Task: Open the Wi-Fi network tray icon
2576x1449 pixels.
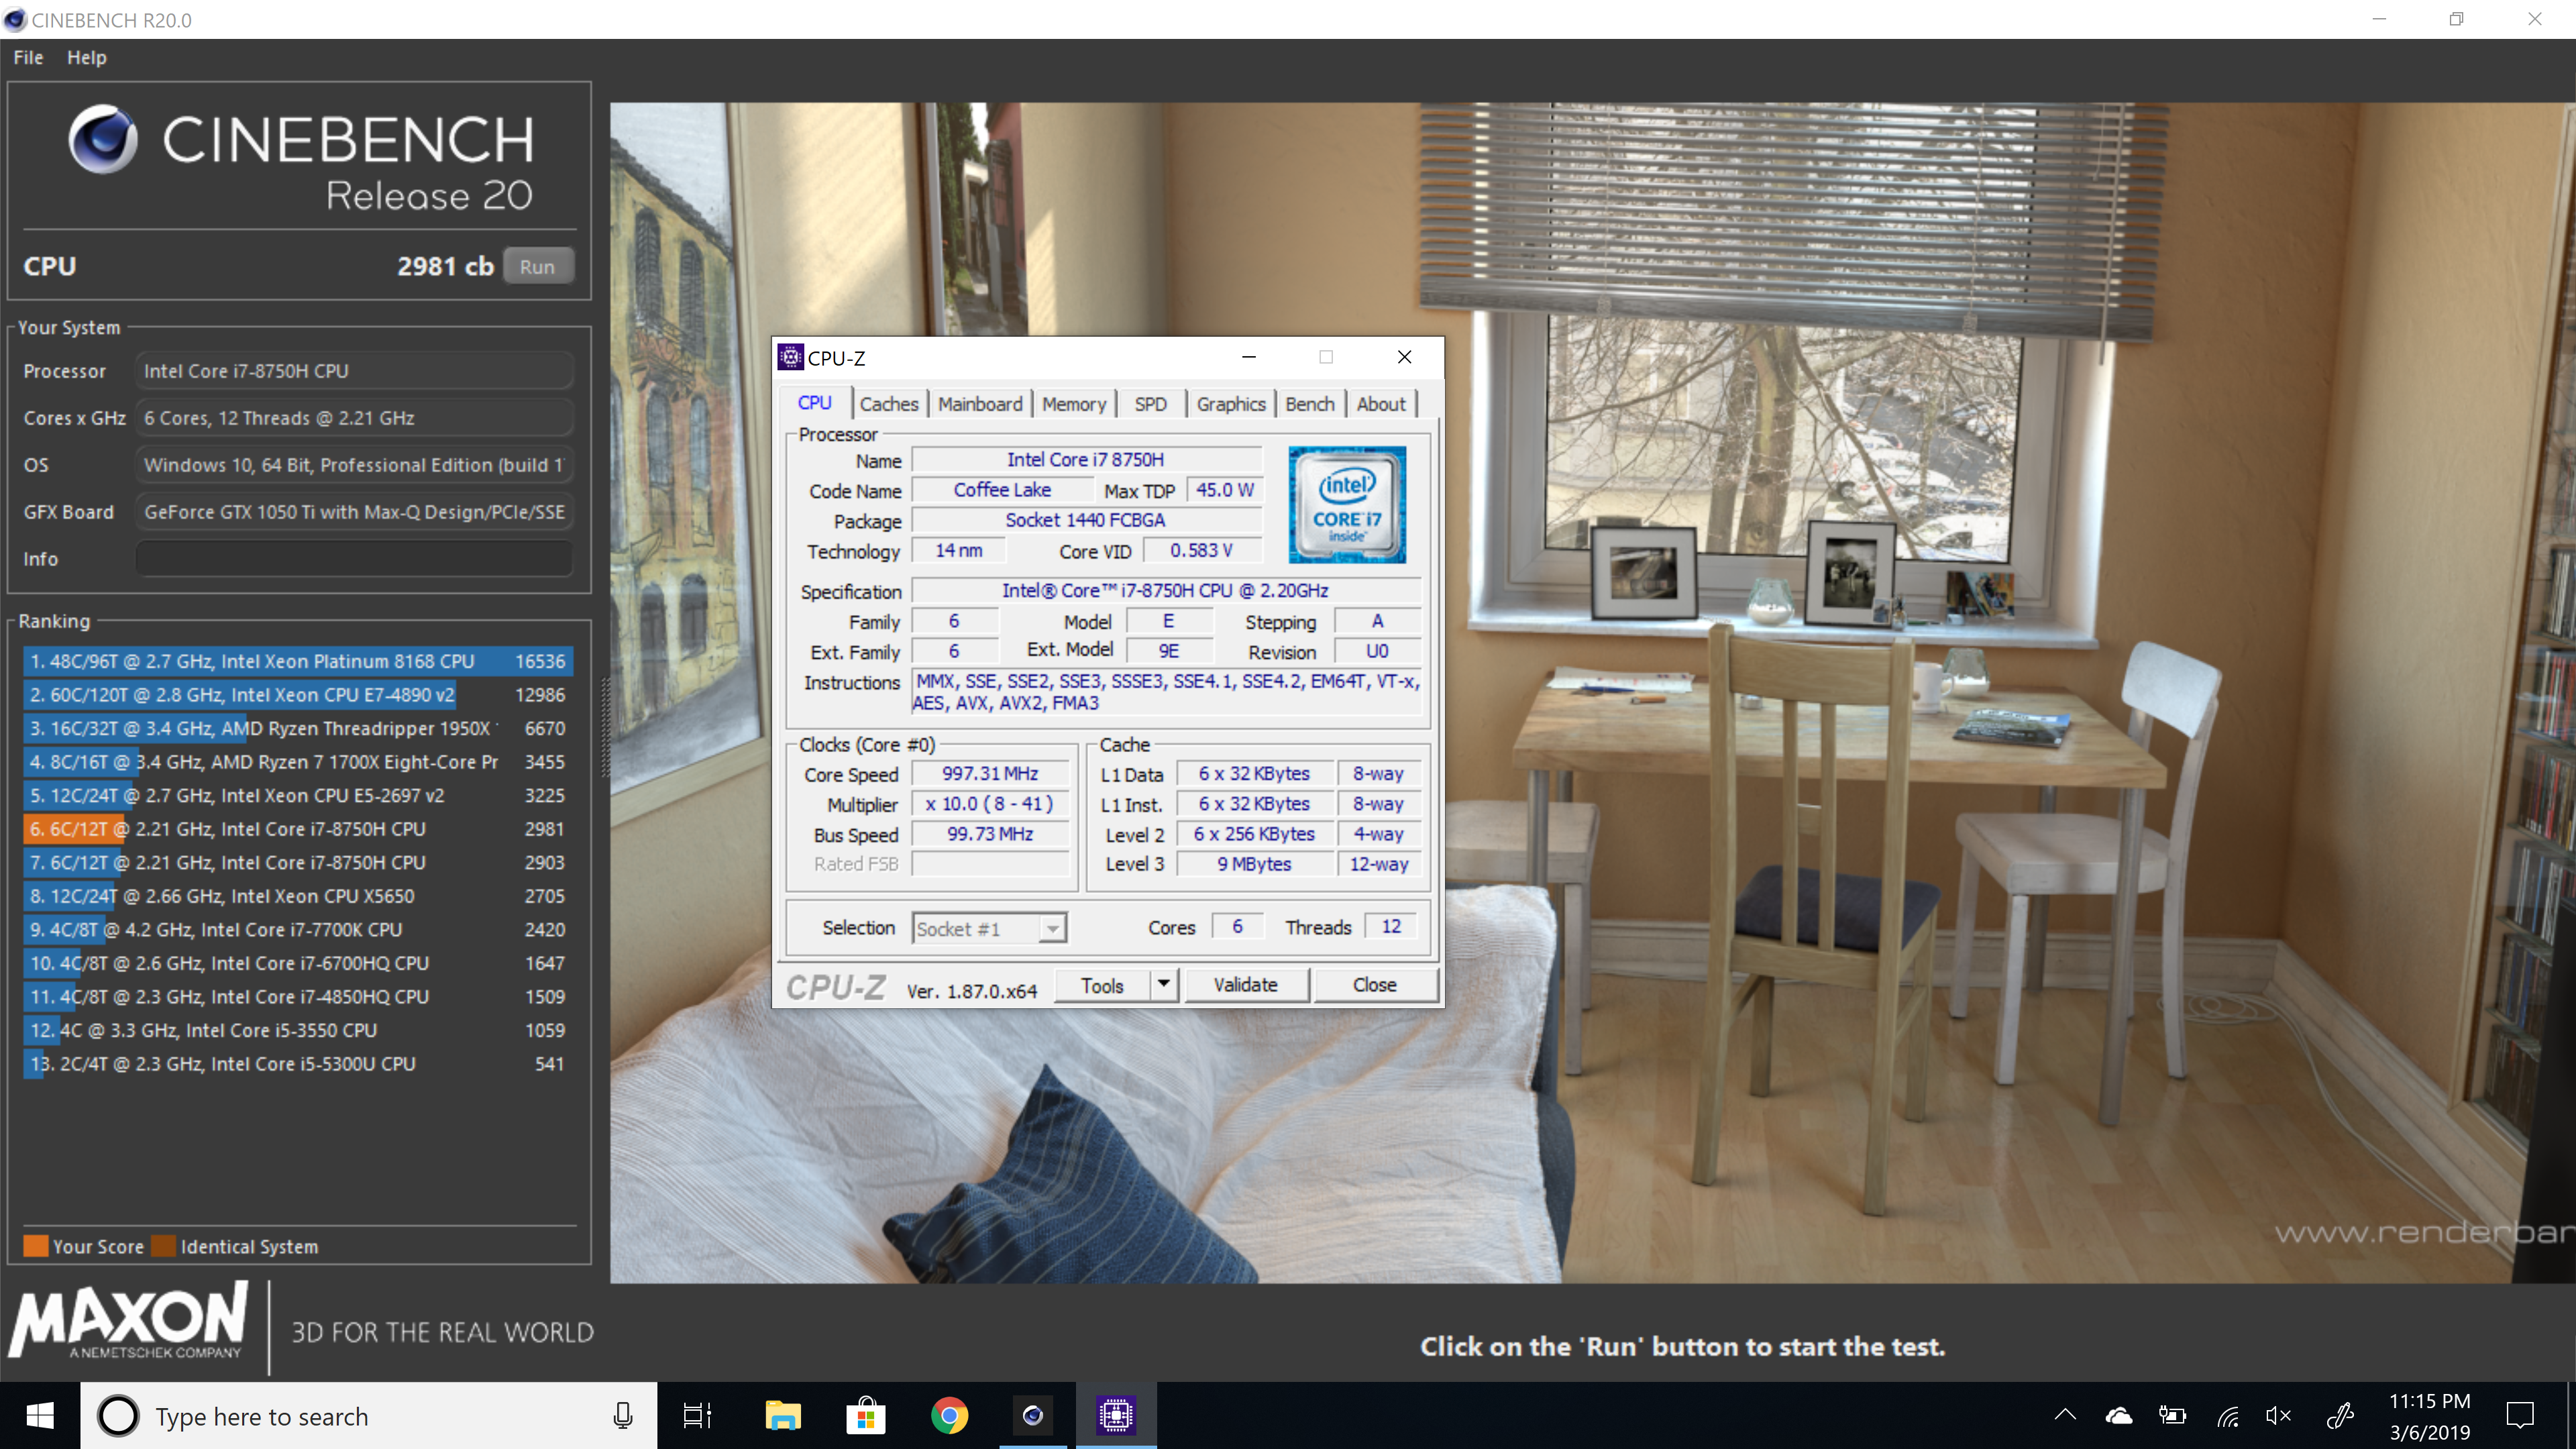Action: 2227,1416
